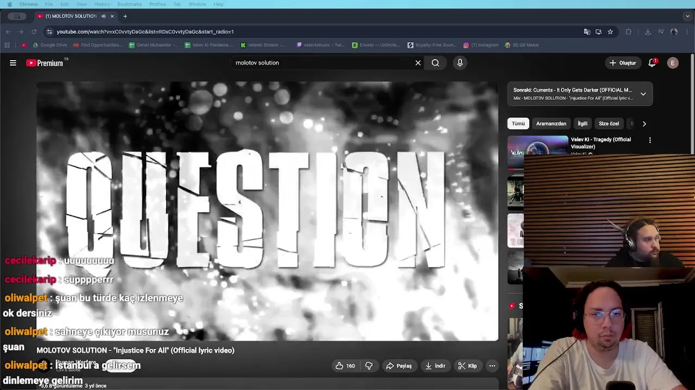
Task: Expand the Sonraki playlist panel chevron
Action: coord(643,94)
